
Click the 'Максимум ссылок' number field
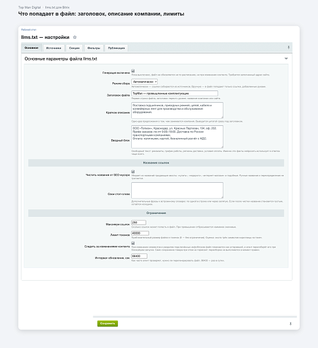[x=139, y=222]
